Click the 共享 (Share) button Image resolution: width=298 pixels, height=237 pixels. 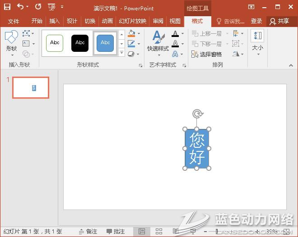click(279, 21)
